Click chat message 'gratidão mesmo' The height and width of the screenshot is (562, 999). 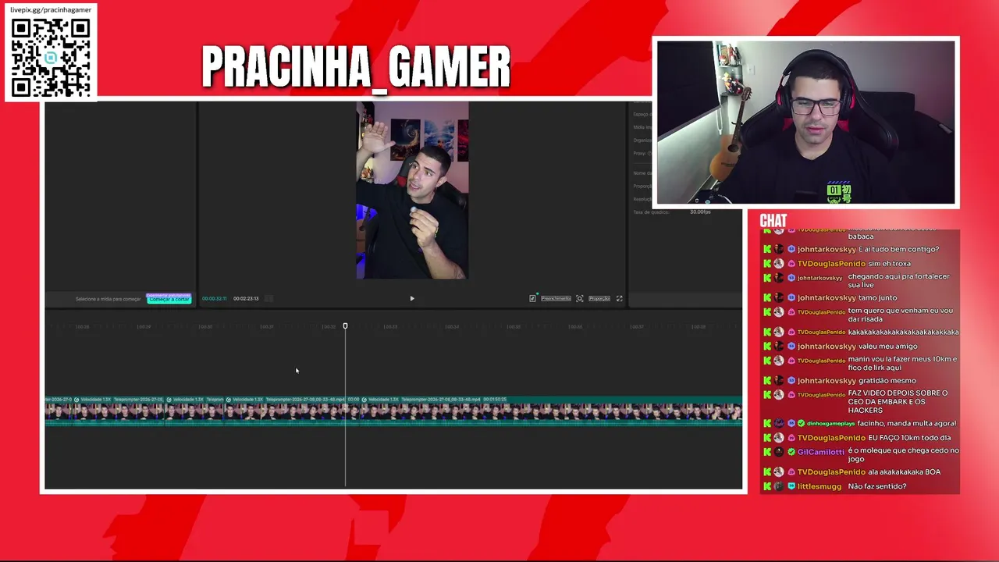click(887, 380)
